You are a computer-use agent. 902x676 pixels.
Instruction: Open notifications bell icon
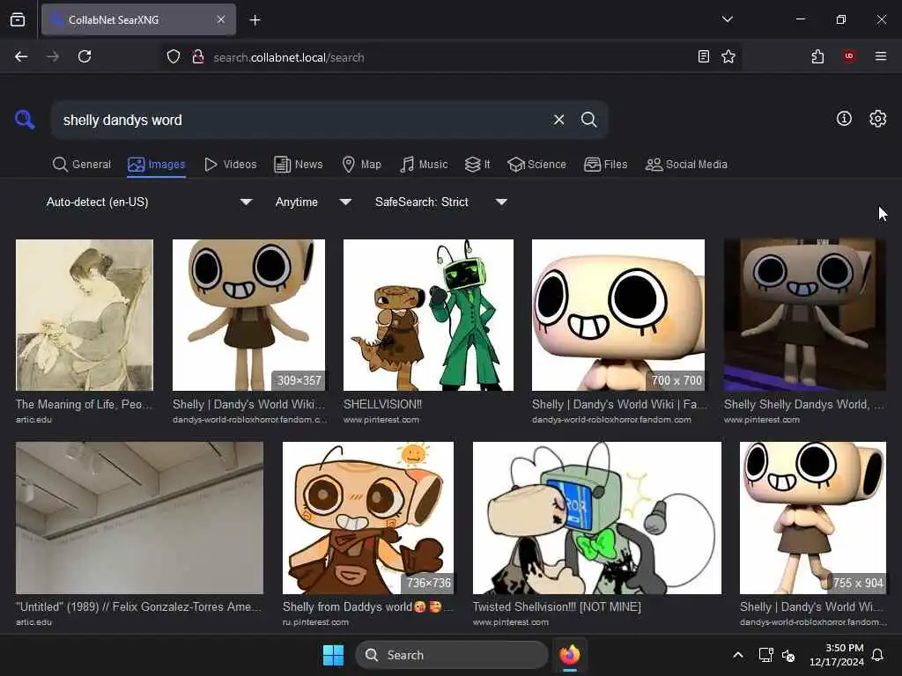(x=878, y=655)
